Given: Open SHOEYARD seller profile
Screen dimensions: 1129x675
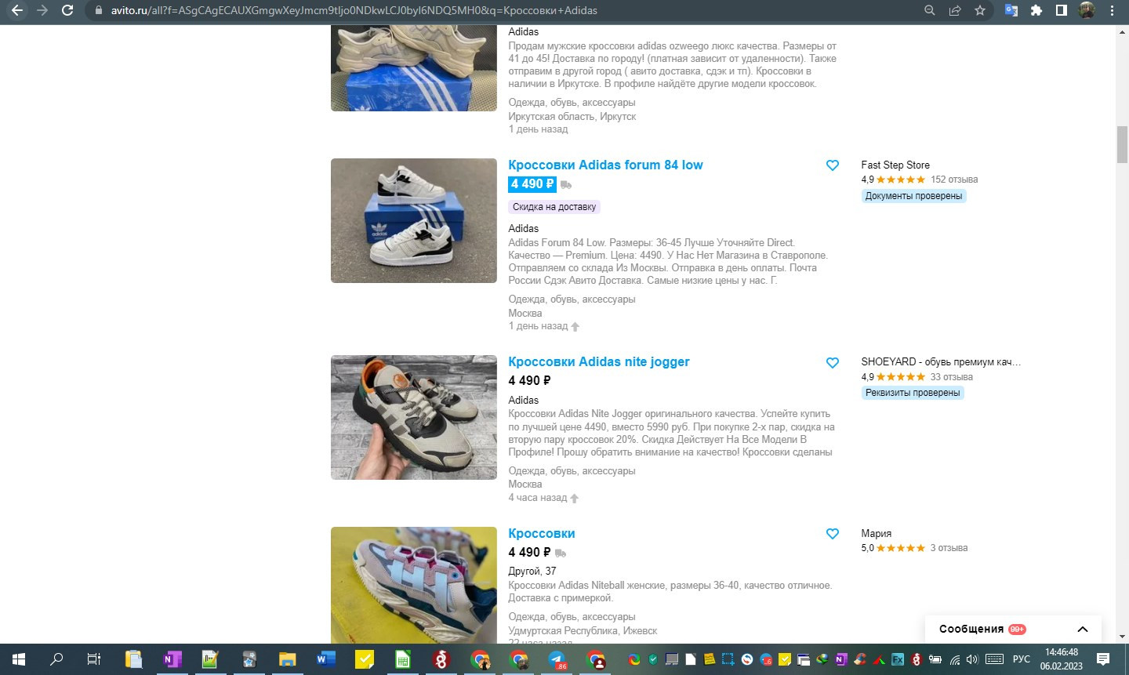Looking at the screenshot, I should point(941,361).
